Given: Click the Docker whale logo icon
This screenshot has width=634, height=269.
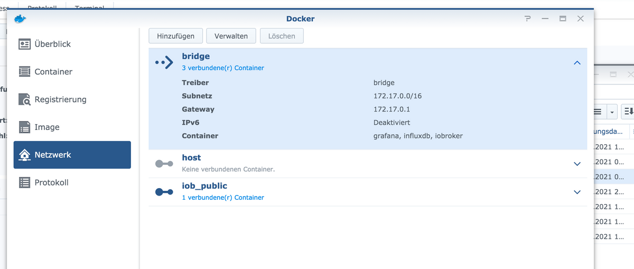Looking at the screenshot, I should pyautogui.click(x=20, y=18).
